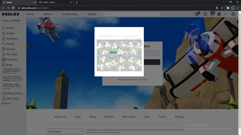This screenshot has width=241, height=135.
Task: Open Blog from the left sidebar
Action: (x=7, y=65)
